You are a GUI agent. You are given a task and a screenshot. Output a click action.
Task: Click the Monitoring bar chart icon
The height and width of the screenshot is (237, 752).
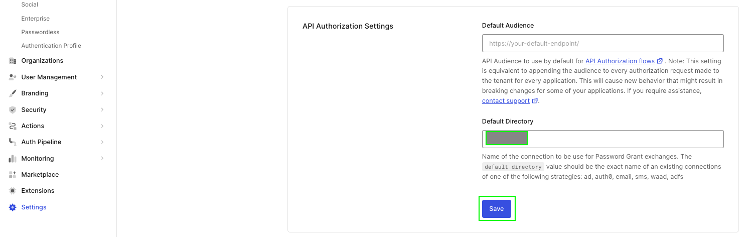[13, 159]
